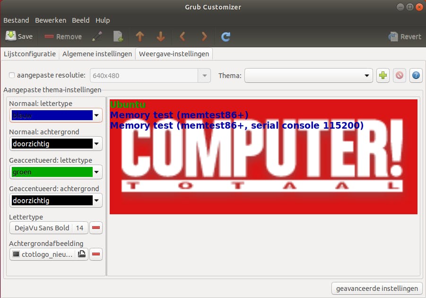Screen dimensions: 426x298
Task: Remove the background image ctotlogo
Action: [x=96, y=254]
